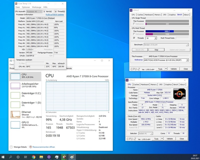Open the Werkzeuge menu in Core Temp
The width and height of the screenshot is (200, 160).
(36, 7)
